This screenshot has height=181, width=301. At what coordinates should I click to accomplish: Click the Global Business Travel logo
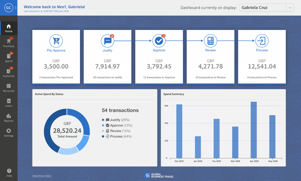[159, 176]
